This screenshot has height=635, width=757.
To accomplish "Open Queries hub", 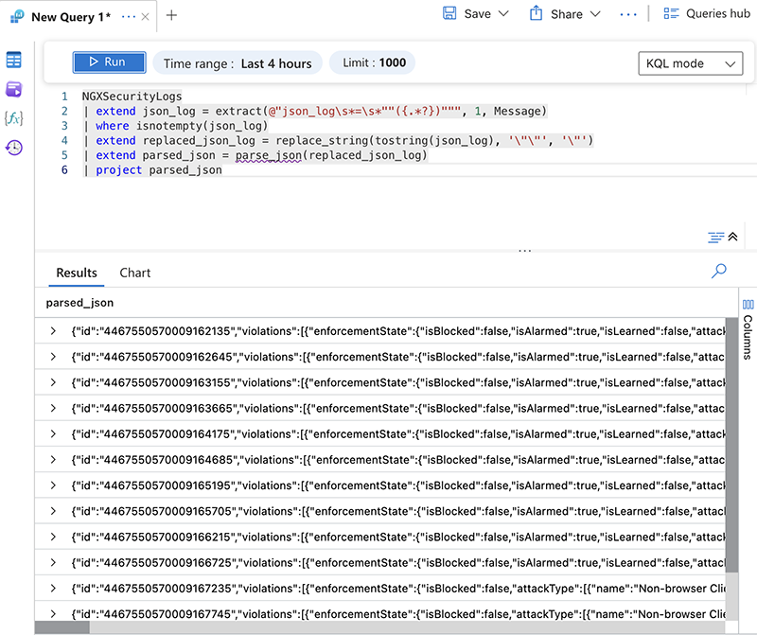I will tap(706, 15).
